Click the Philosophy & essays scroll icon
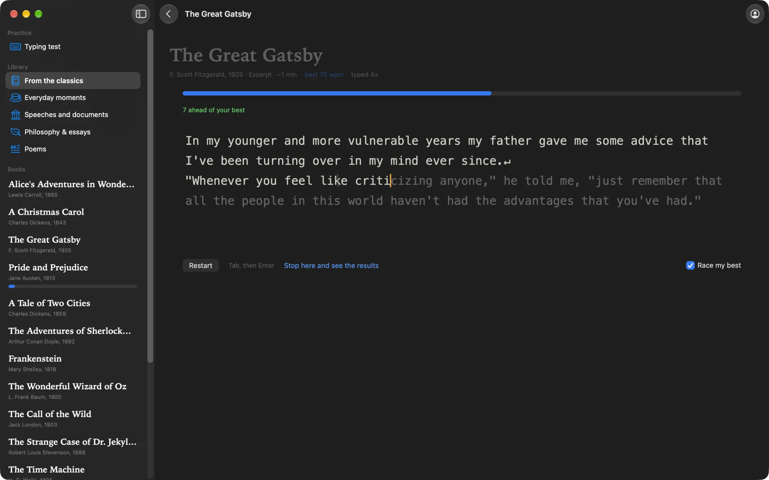Image resolution: width=769 pixels, height=480 pixels. tap(15, 132)
